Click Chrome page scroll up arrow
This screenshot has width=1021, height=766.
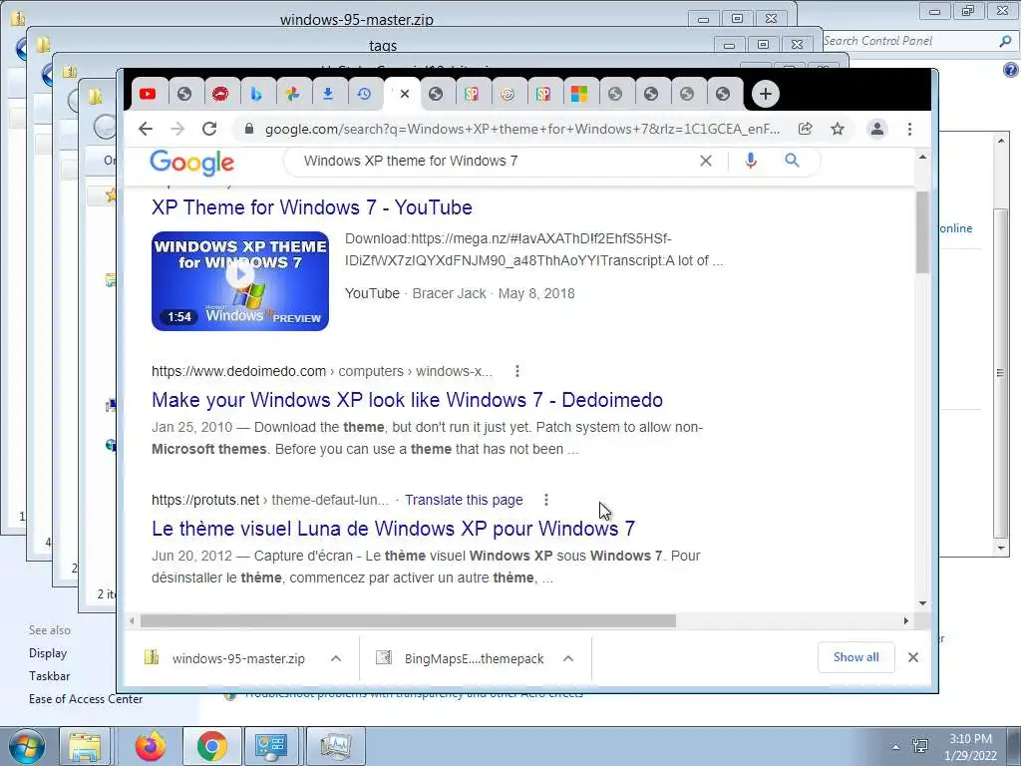click(x=922, y=157)
